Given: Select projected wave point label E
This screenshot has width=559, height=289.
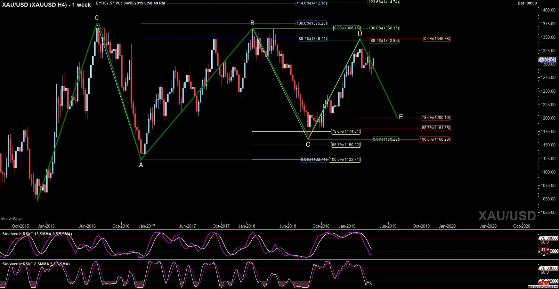Looking at the screenshot, I should tap(401, 117).
